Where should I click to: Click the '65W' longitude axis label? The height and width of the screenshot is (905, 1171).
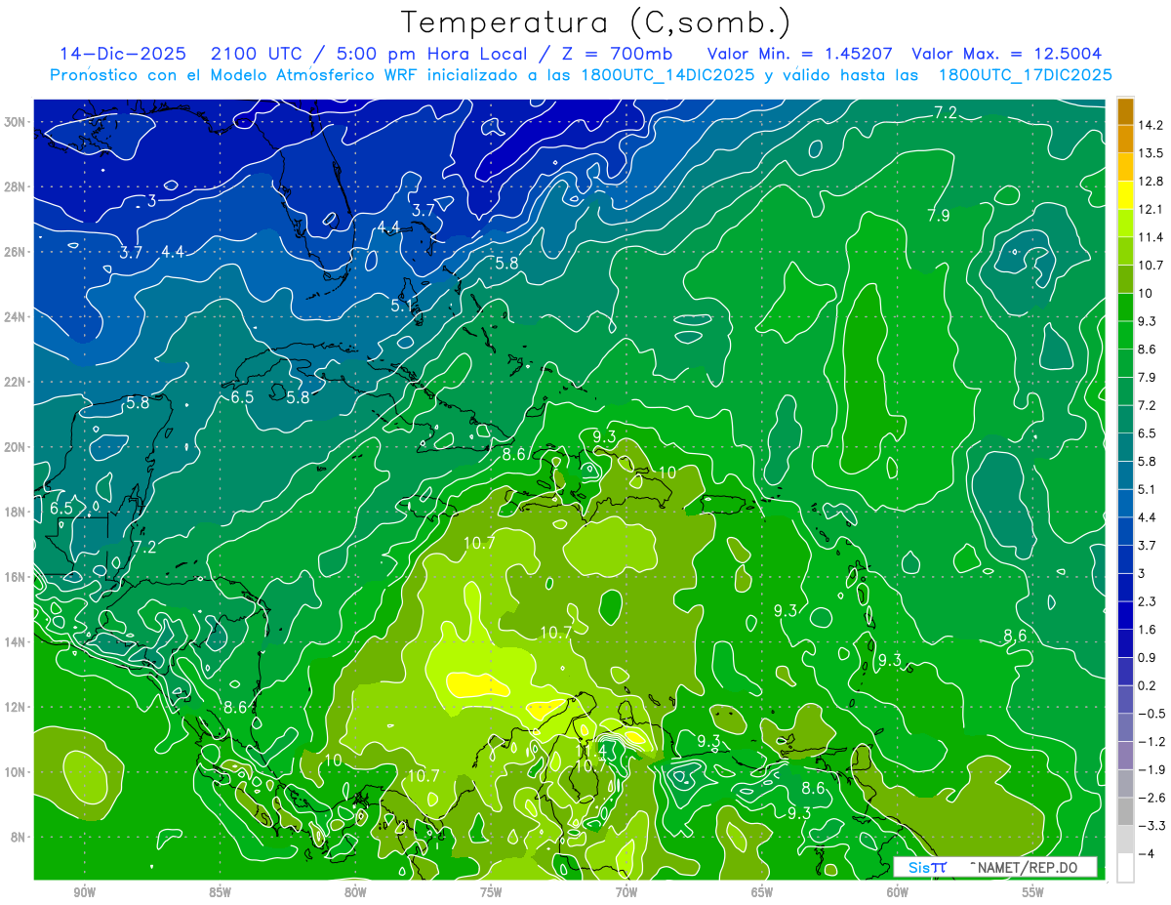coord(762,892)
